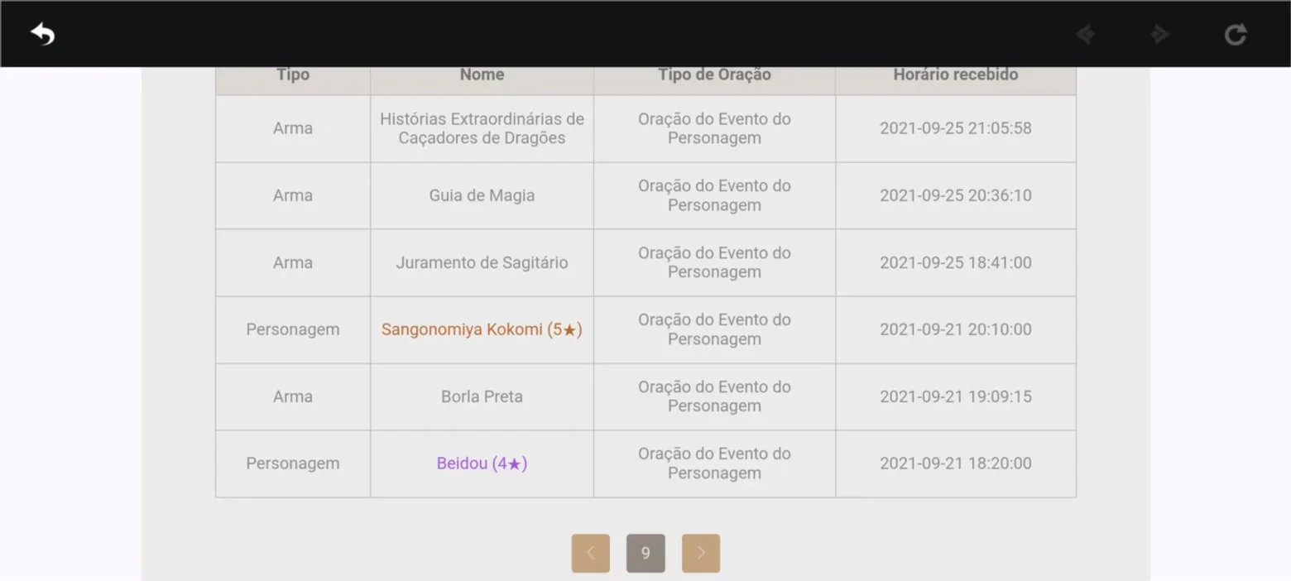Go to previous page with left chevron
The width and height of the screenshot is (1291, 581).
(x=590, y=553)
